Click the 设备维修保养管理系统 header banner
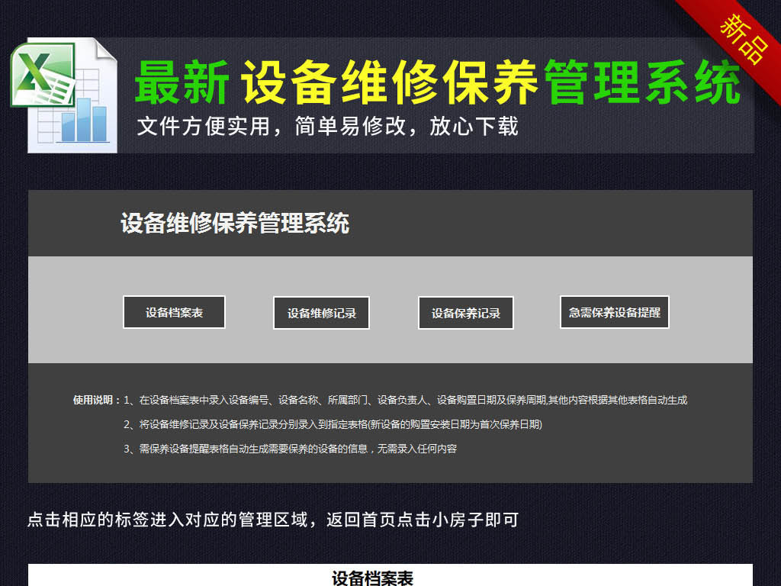 (x=233, y=222)
